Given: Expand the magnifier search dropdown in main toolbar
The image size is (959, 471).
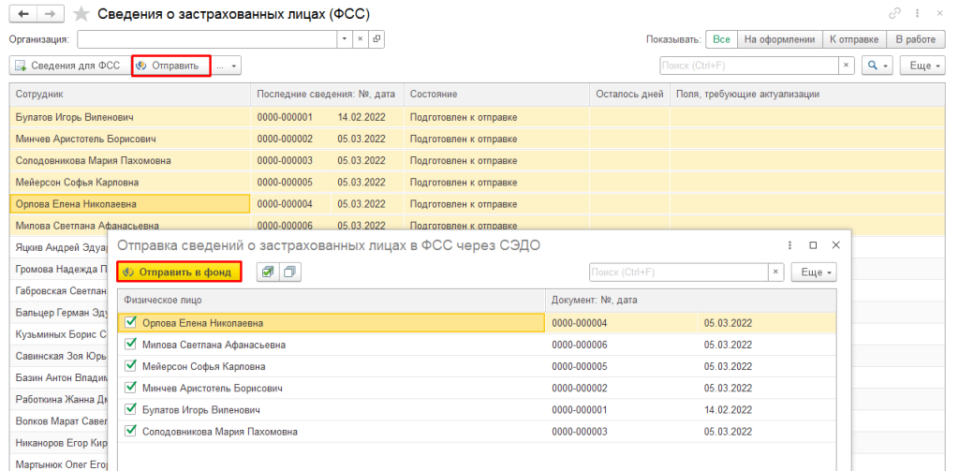Looking at the screenshot, I should (877, 66).
